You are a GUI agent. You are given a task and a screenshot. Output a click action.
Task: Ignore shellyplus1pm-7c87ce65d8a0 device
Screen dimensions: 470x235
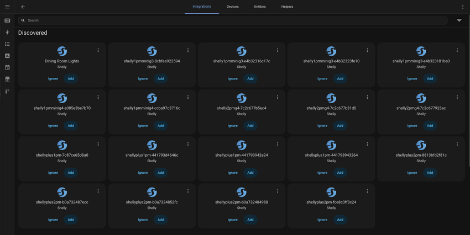[53, 173]
